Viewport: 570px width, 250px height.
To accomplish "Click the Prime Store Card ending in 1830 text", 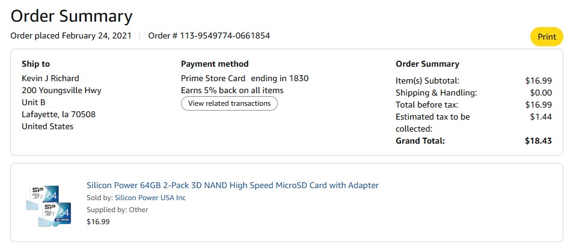I will point(245,78).
